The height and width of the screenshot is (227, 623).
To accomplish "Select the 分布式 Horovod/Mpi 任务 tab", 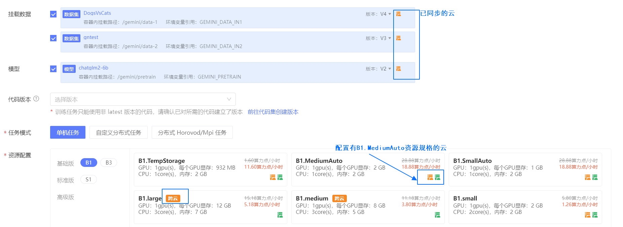I will tap(192, 133).
